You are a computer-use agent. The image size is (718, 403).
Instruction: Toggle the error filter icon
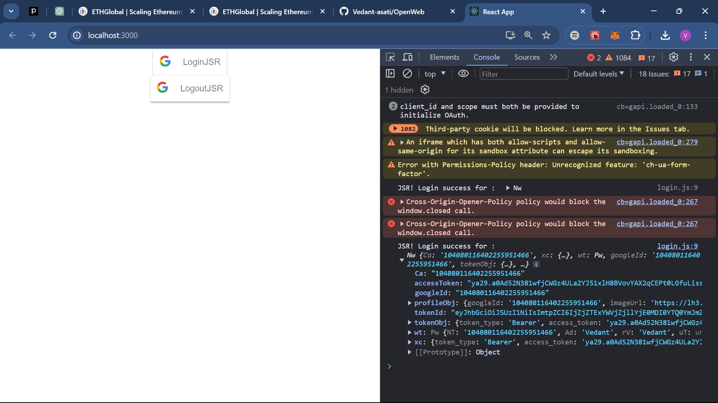[591, 57]
